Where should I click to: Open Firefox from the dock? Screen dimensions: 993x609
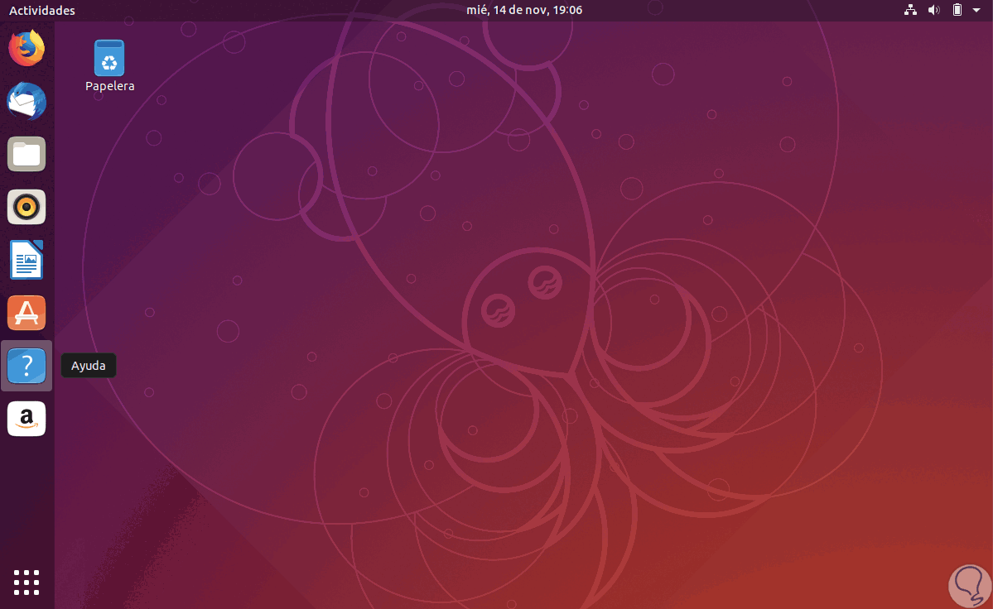[x=27, y=48]
